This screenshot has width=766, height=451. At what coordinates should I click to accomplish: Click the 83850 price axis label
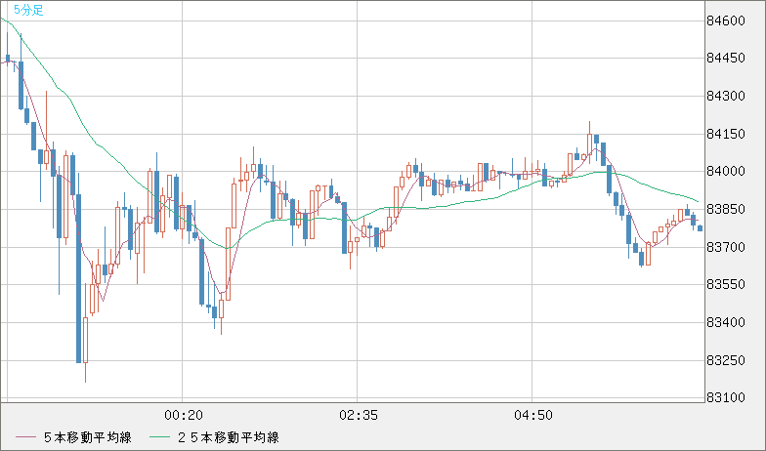coord(726,209)
